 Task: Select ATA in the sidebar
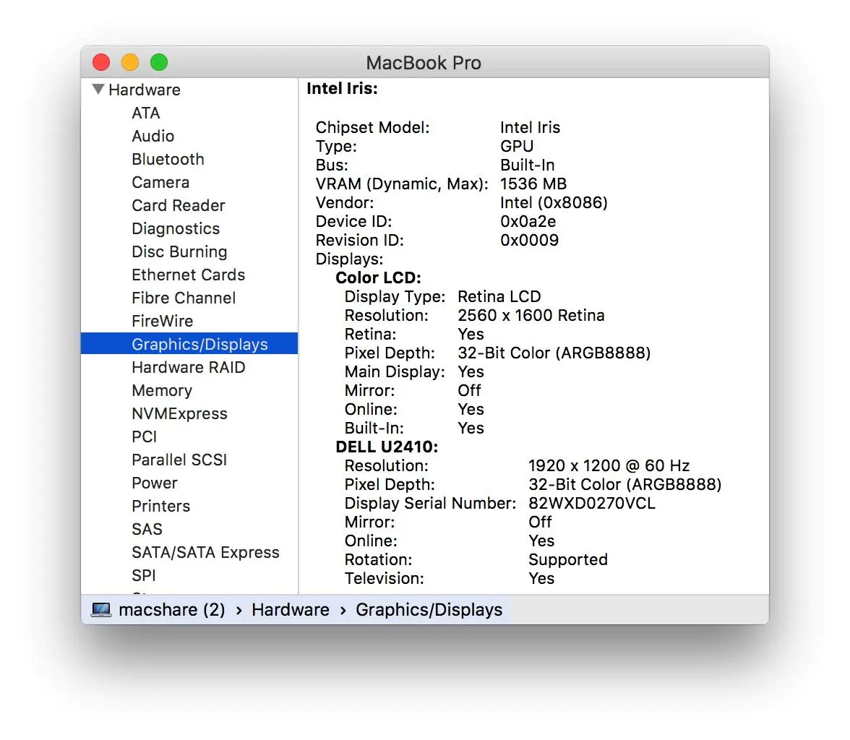pyautogui.click(x=146, y=113)
